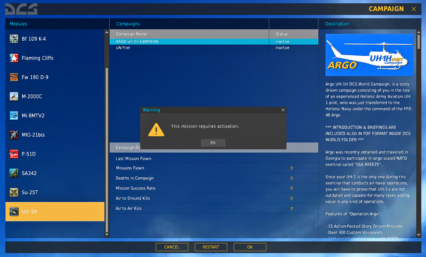
Task: Choose the M-2000C module label
Action: [x=32, y=97]
